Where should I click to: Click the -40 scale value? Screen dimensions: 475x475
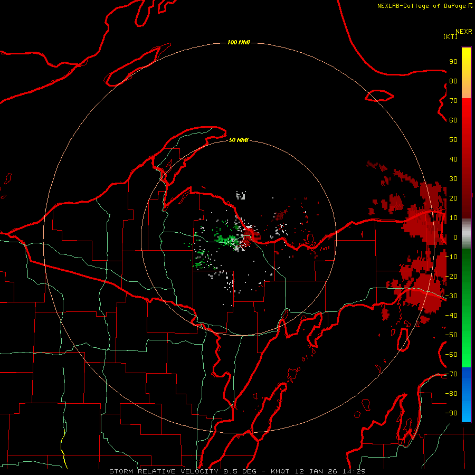tap(451, 316)
